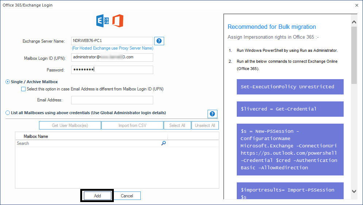Click the Email Address text box
Viewport: 363px width, 205px height.
(112, 100)
